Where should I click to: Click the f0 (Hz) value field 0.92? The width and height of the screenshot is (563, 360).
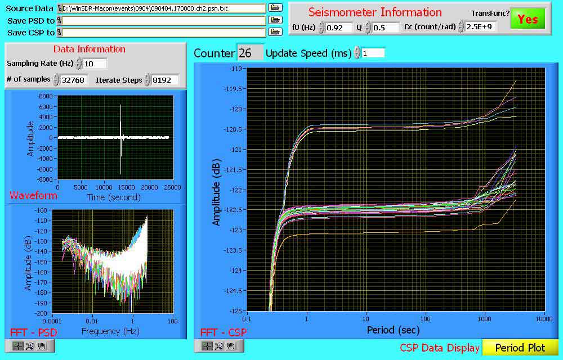tap(338, 28)
